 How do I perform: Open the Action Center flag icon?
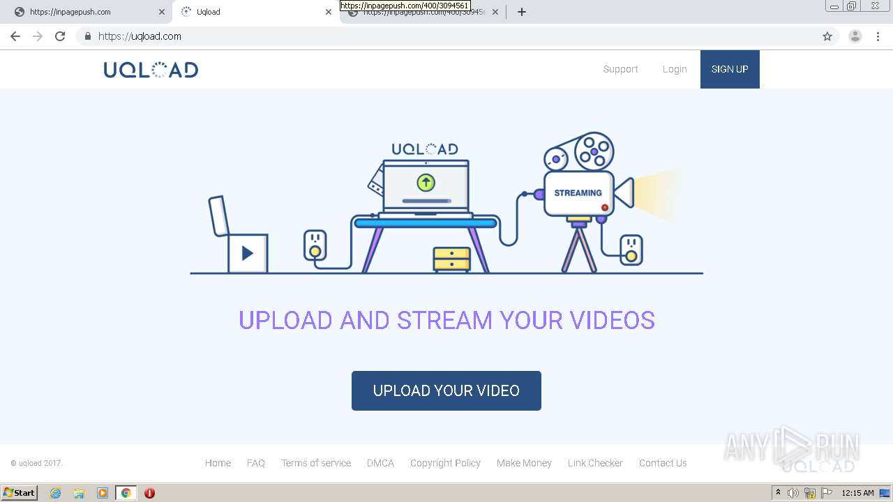[827, 493]
